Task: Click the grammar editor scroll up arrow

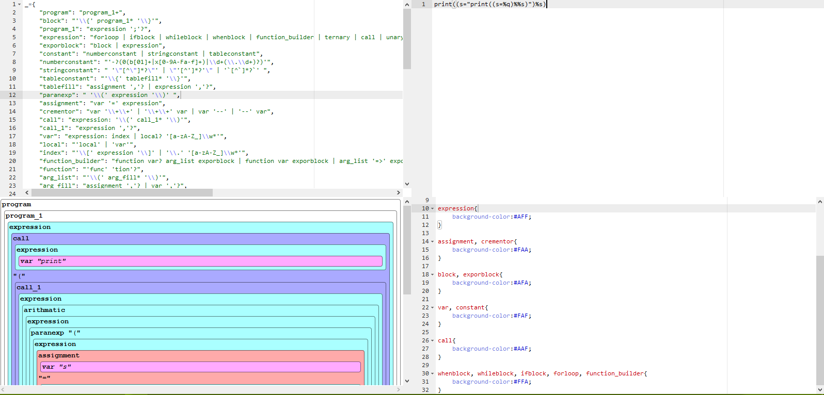Action: 407,5
